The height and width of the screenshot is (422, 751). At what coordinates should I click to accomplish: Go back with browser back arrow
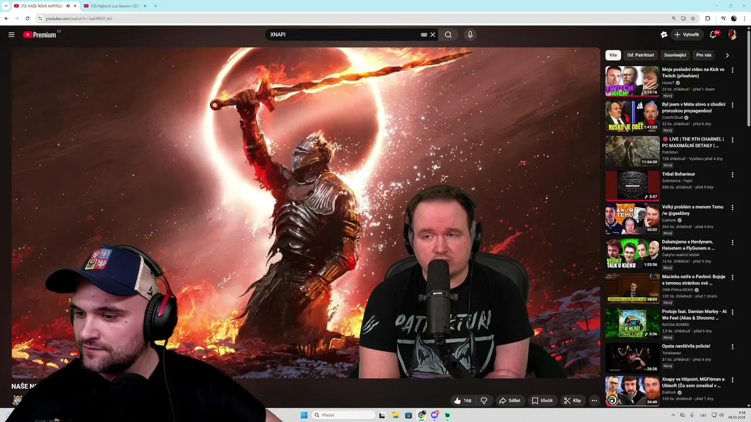6,18
